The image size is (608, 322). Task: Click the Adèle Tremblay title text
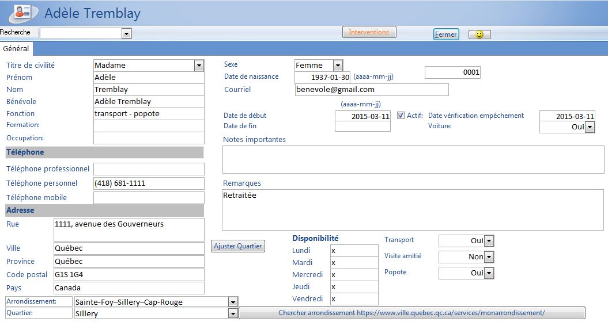tap(92, 13)
